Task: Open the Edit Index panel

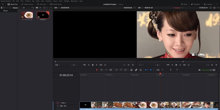Action: [x=42, y=4]
